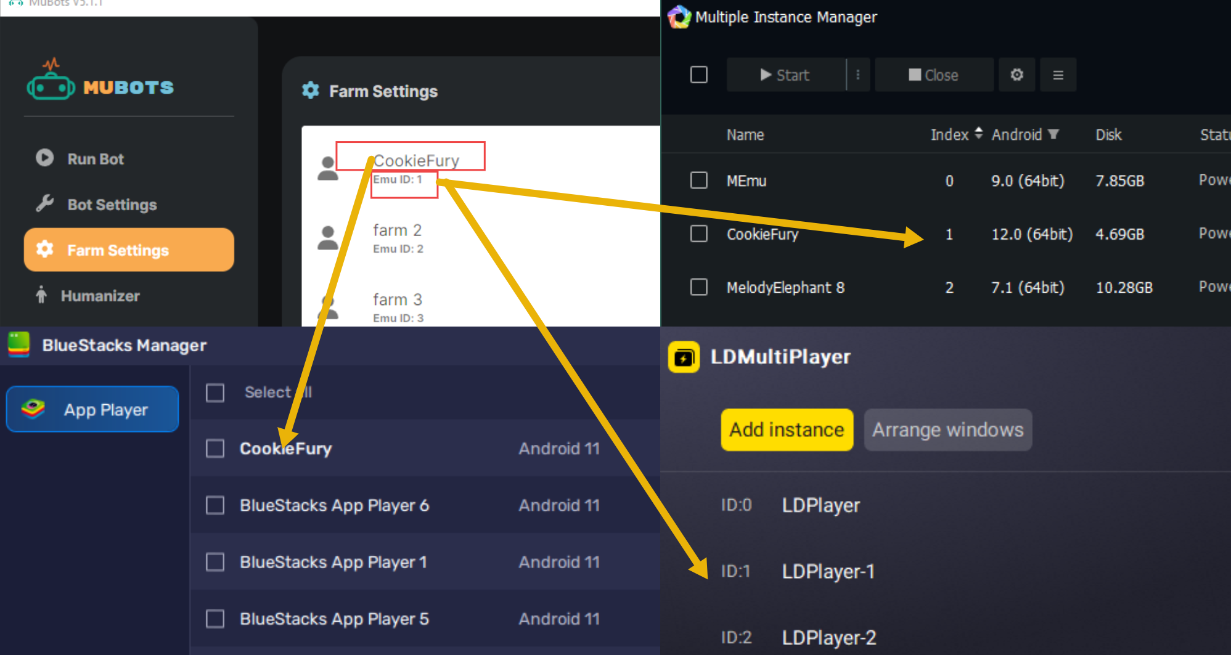Click the Disk column header
The image size is (1231, 655).
(x=1108, y=134)
